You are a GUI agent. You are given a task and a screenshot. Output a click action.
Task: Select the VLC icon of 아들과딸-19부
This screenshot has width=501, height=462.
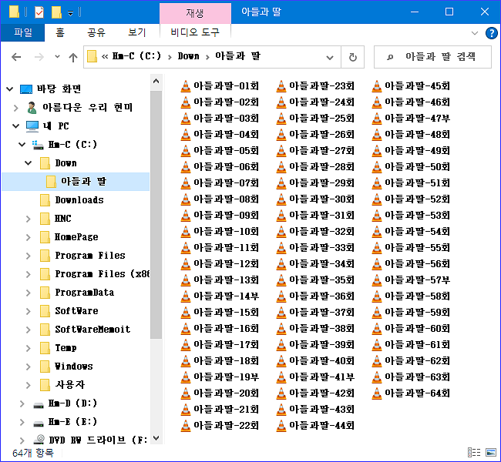click(186, 377)
